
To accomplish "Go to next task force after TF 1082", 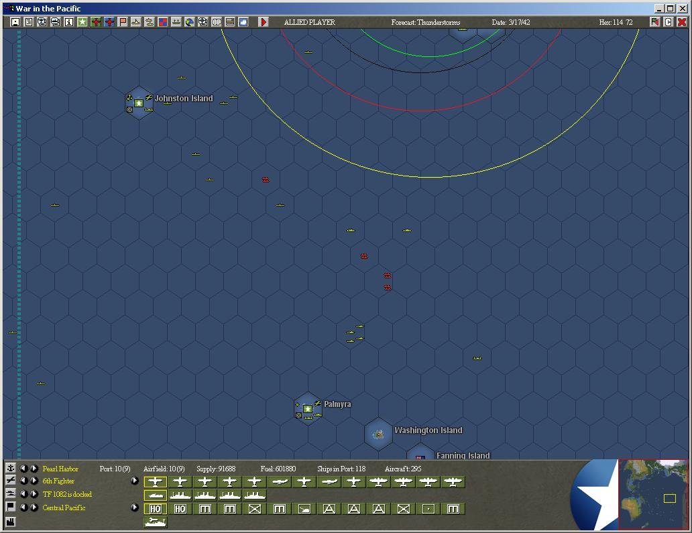I will 34,493.
